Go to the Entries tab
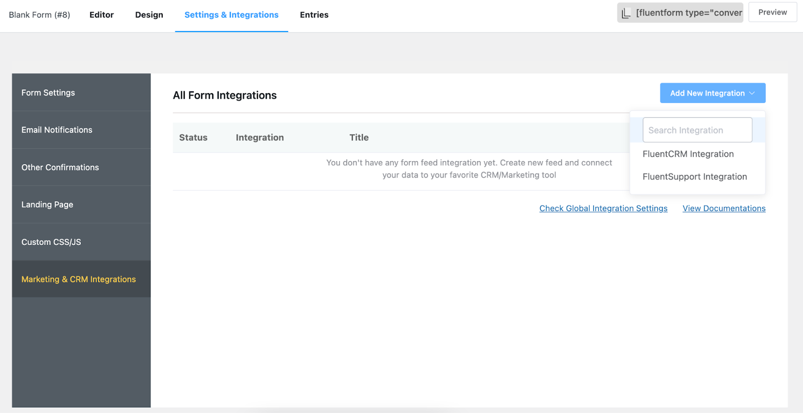Screen dimensions: 803x413 point(314,15)
